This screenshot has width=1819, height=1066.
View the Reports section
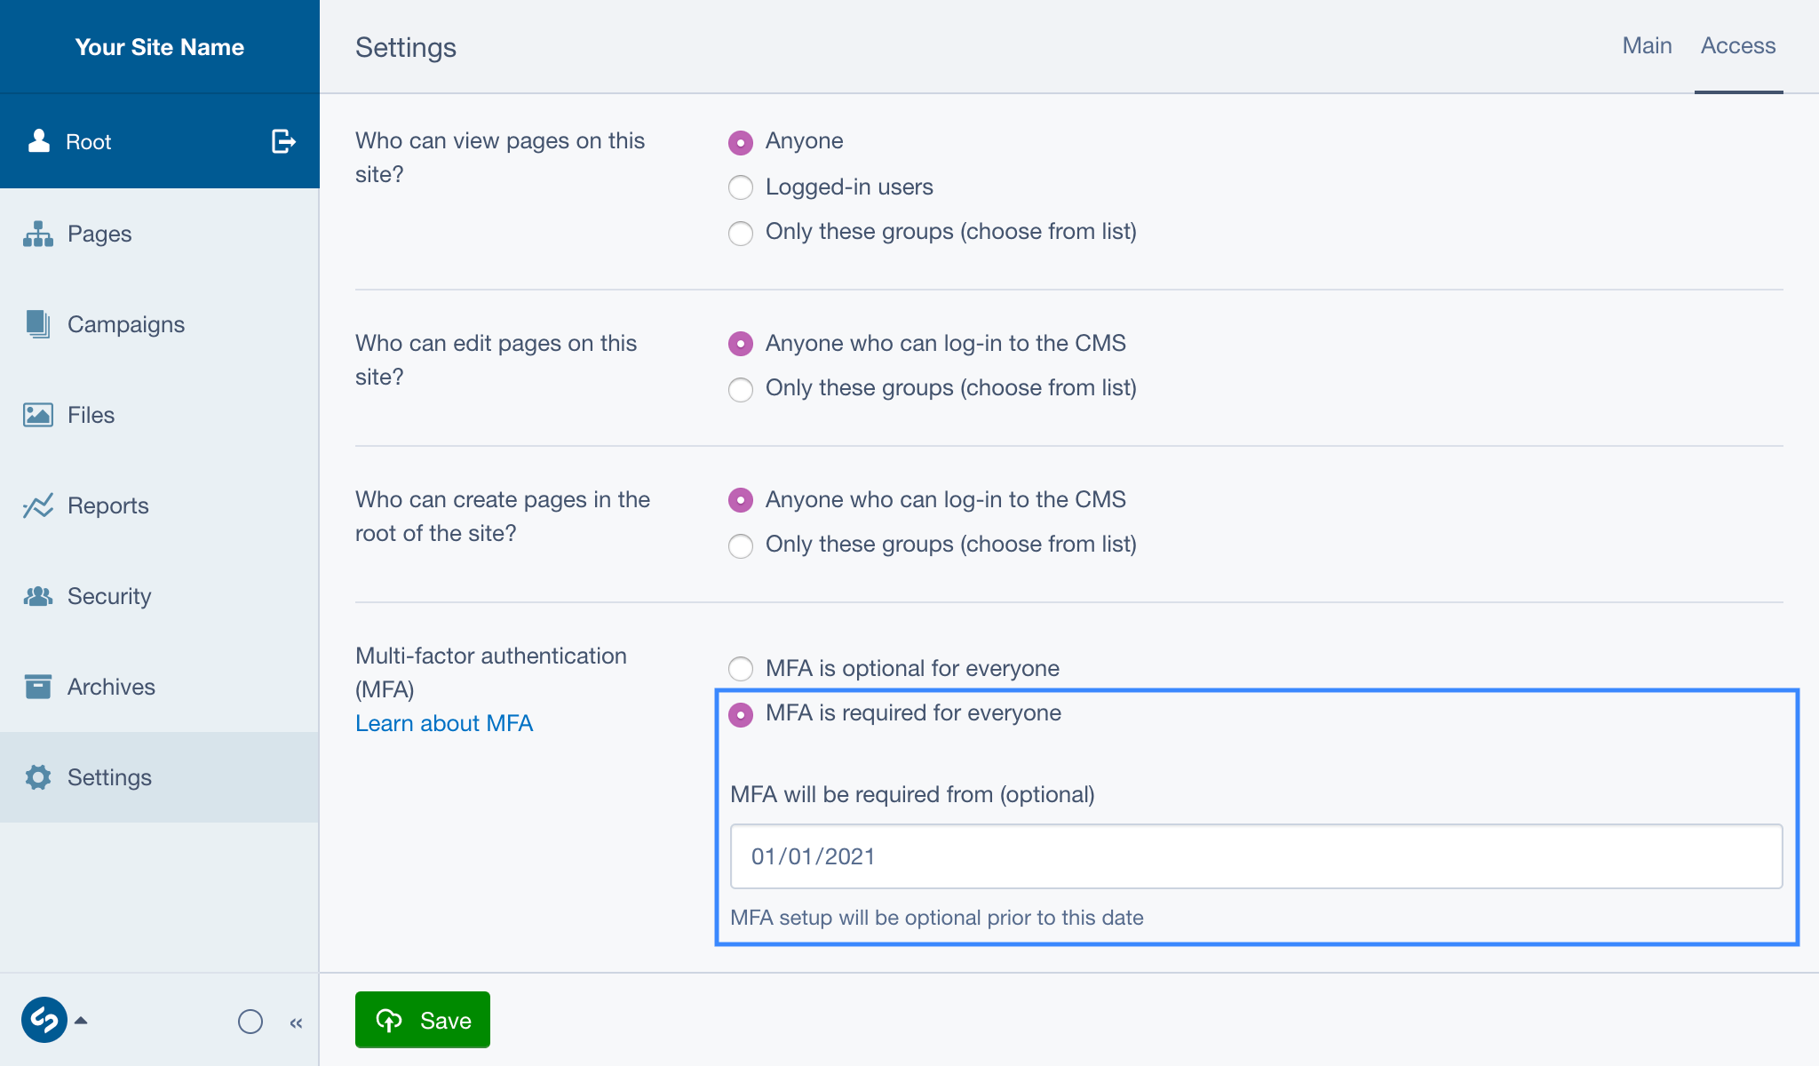(x=107, y=505)
